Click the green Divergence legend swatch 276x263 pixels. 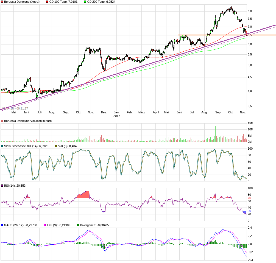click(x=78, y=225)
